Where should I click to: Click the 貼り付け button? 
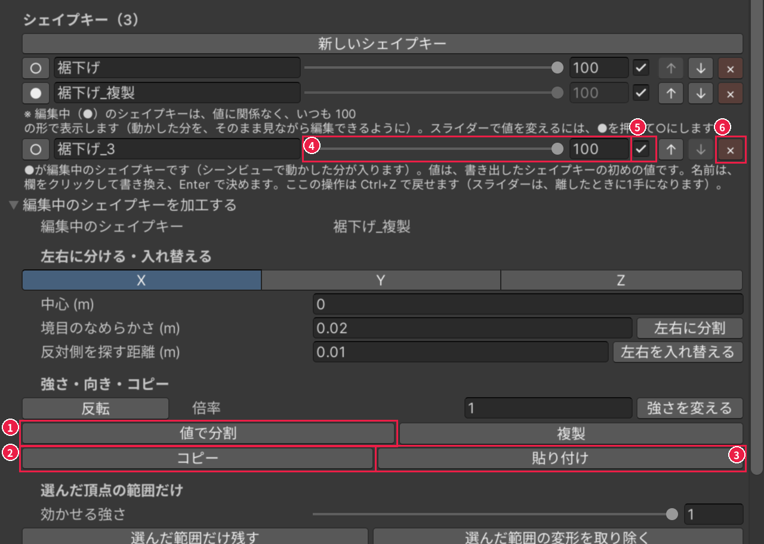click(560, 459)
